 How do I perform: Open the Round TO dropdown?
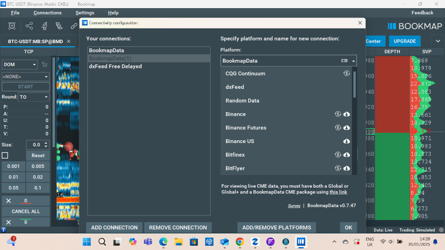(x=33, y=97)
